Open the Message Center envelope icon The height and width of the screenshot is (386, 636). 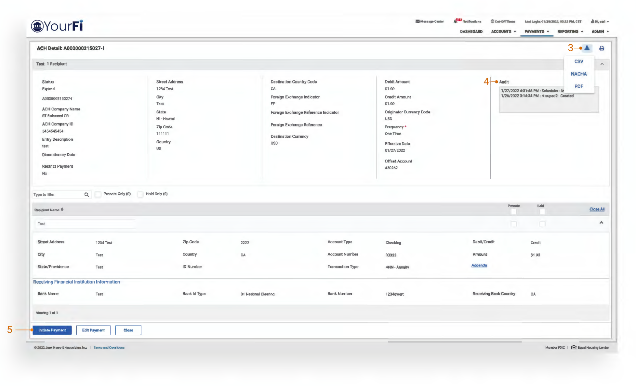tap(417, 21)
